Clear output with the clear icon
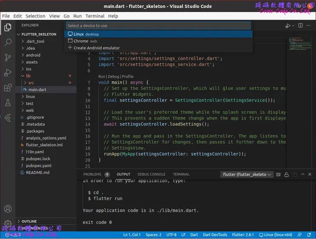Screen dimensions: 316x239 pyautogui.click(x=278, y=174)
